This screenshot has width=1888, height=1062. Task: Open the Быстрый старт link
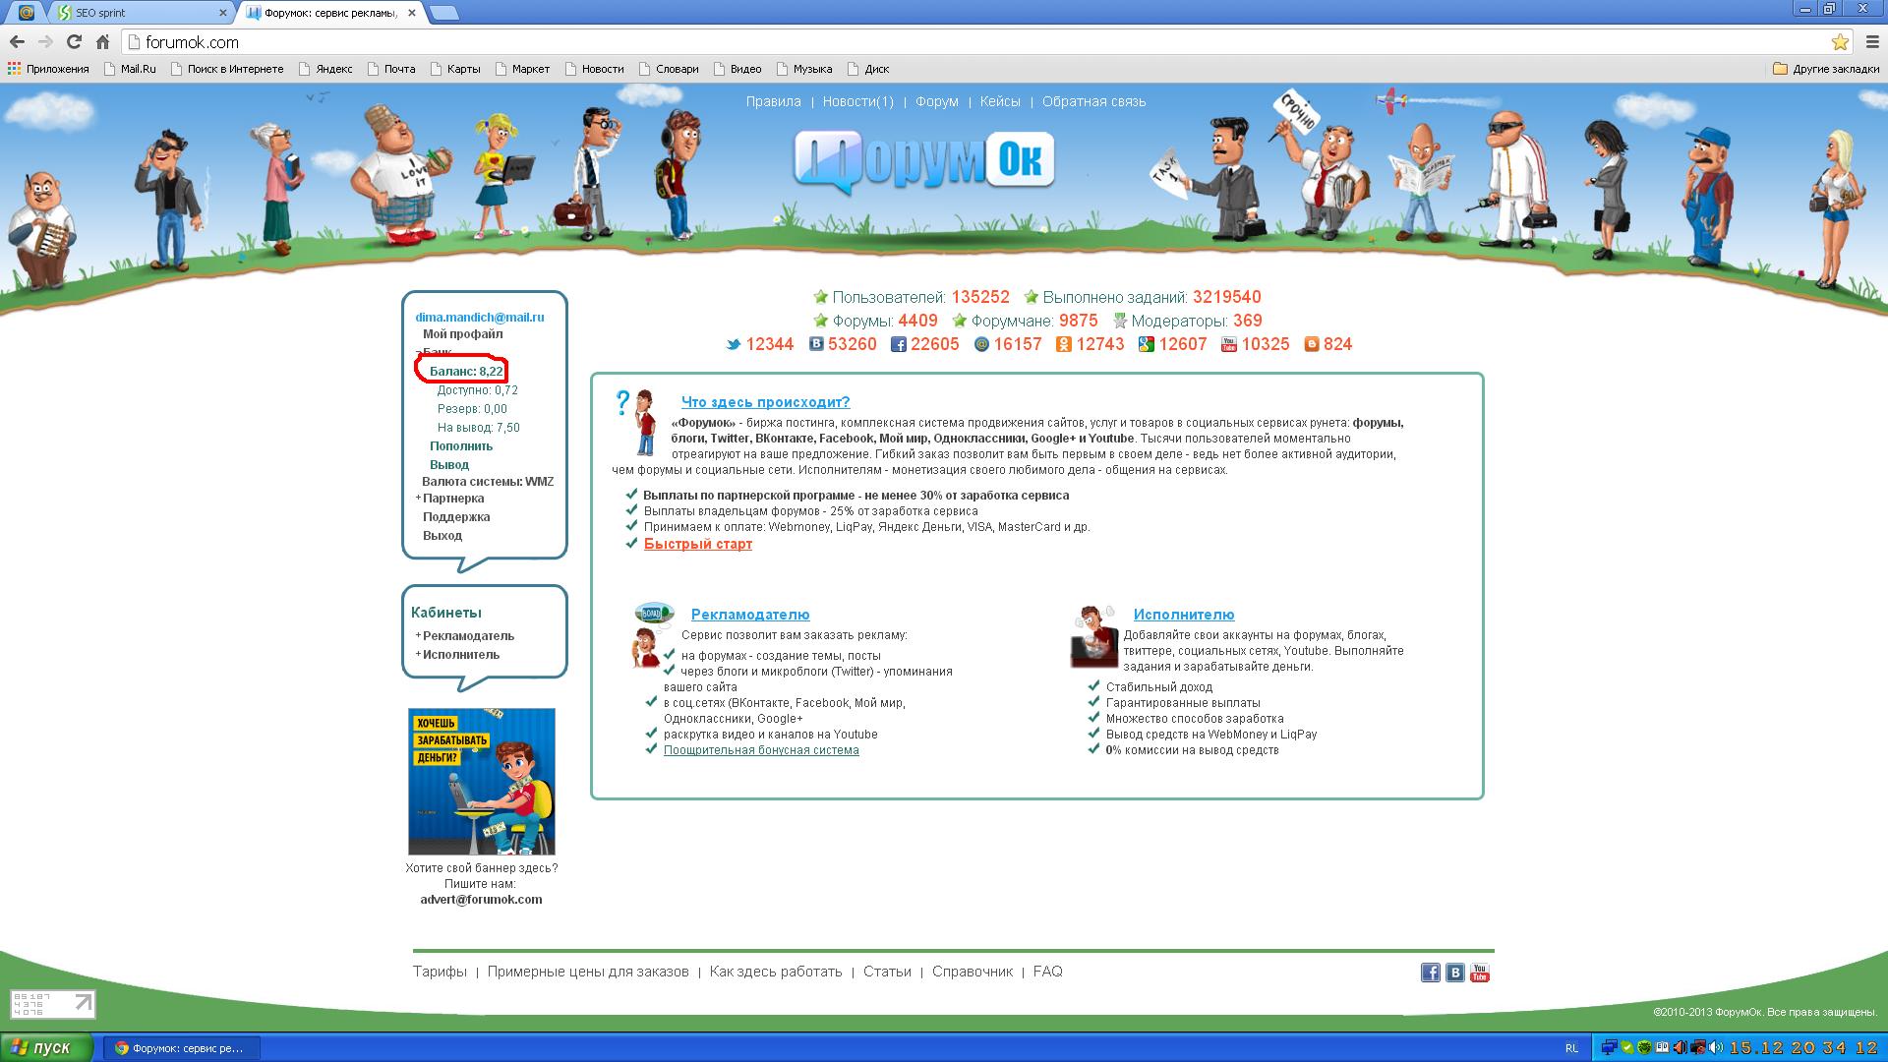click(698, 544)
